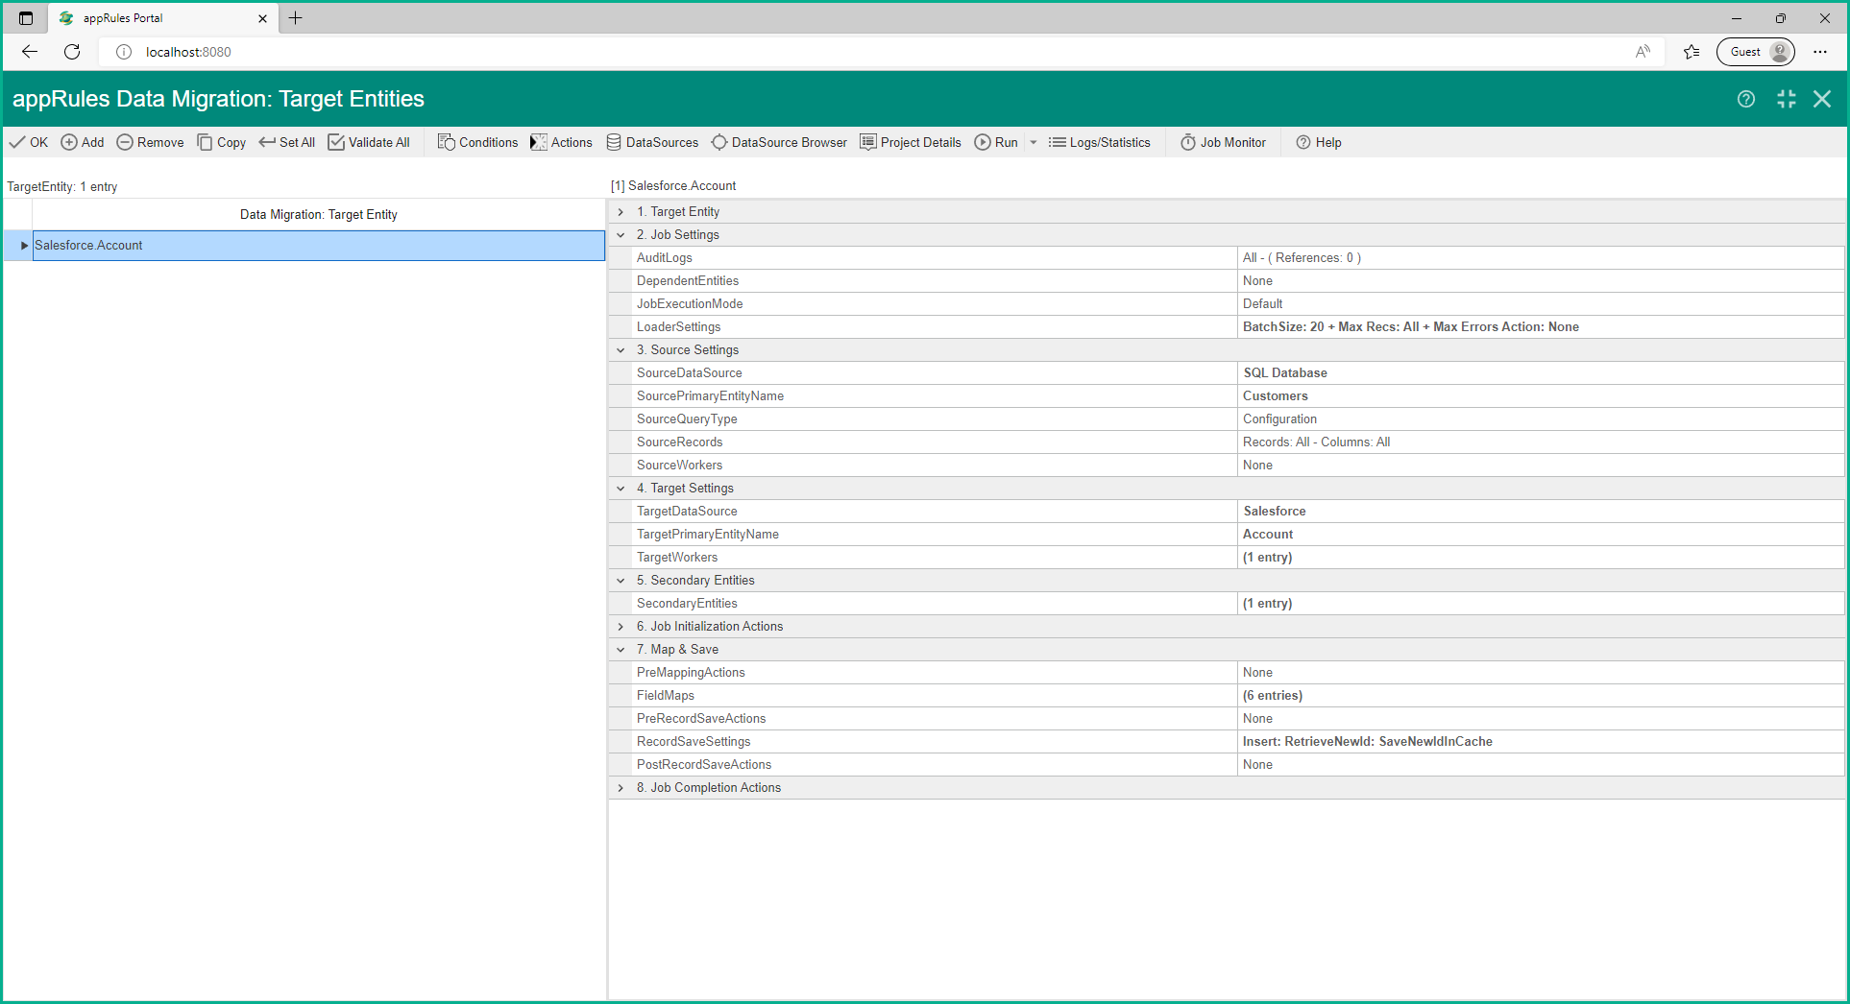This screenshot has height=1004, width=1850.
Task: Open Logs/Statistics view
Action: [x=1099, y=142]
